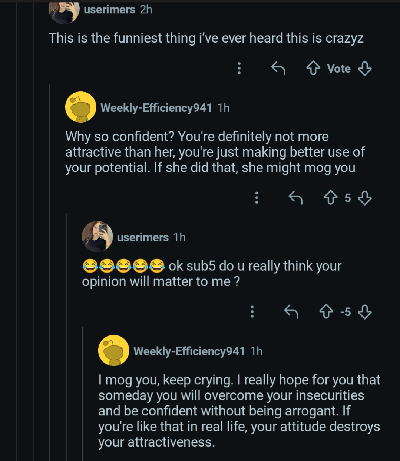Screen dimensions: 400x461
Task: Open userimers profile from 'ok sub5' comment
Action: tap(143, 237)
